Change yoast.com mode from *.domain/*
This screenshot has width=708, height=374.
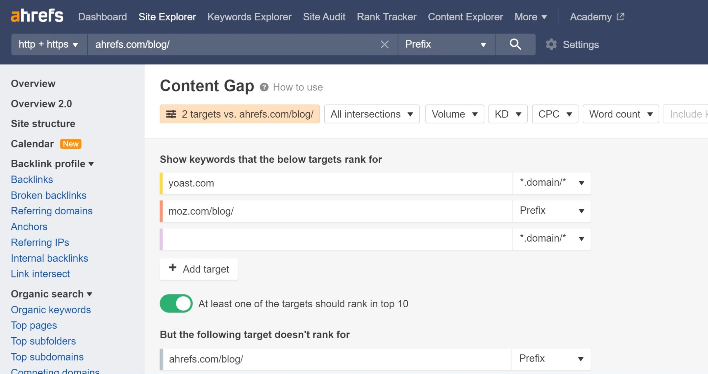click(551, 183)
